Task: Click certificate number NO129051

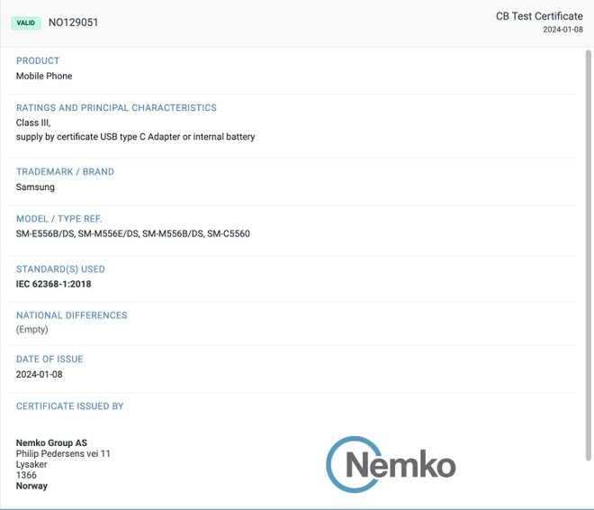Action: point(73,23)
